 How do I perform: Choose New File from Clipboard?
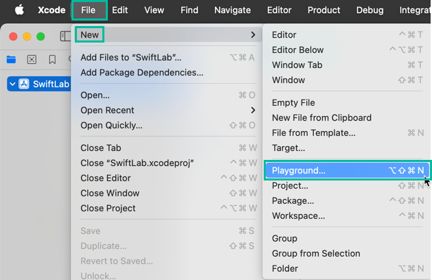click(x=347, y=118)
